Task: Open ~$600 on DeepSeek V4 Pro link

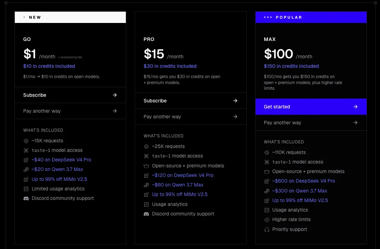Action: 304,181
